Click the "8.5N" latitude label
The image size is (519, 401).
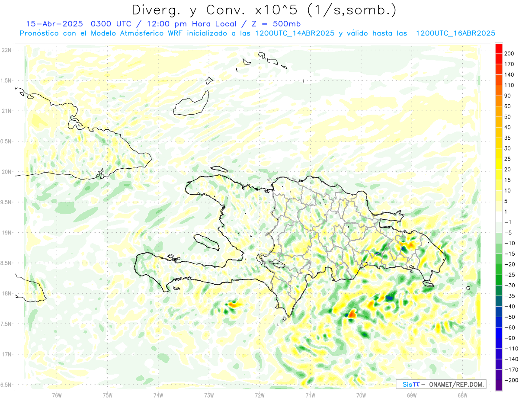pyautogui.click(x=6, y=263)
